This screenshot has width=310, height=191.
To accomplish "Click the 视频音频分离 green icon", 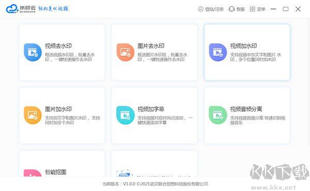I will [218, 115].
